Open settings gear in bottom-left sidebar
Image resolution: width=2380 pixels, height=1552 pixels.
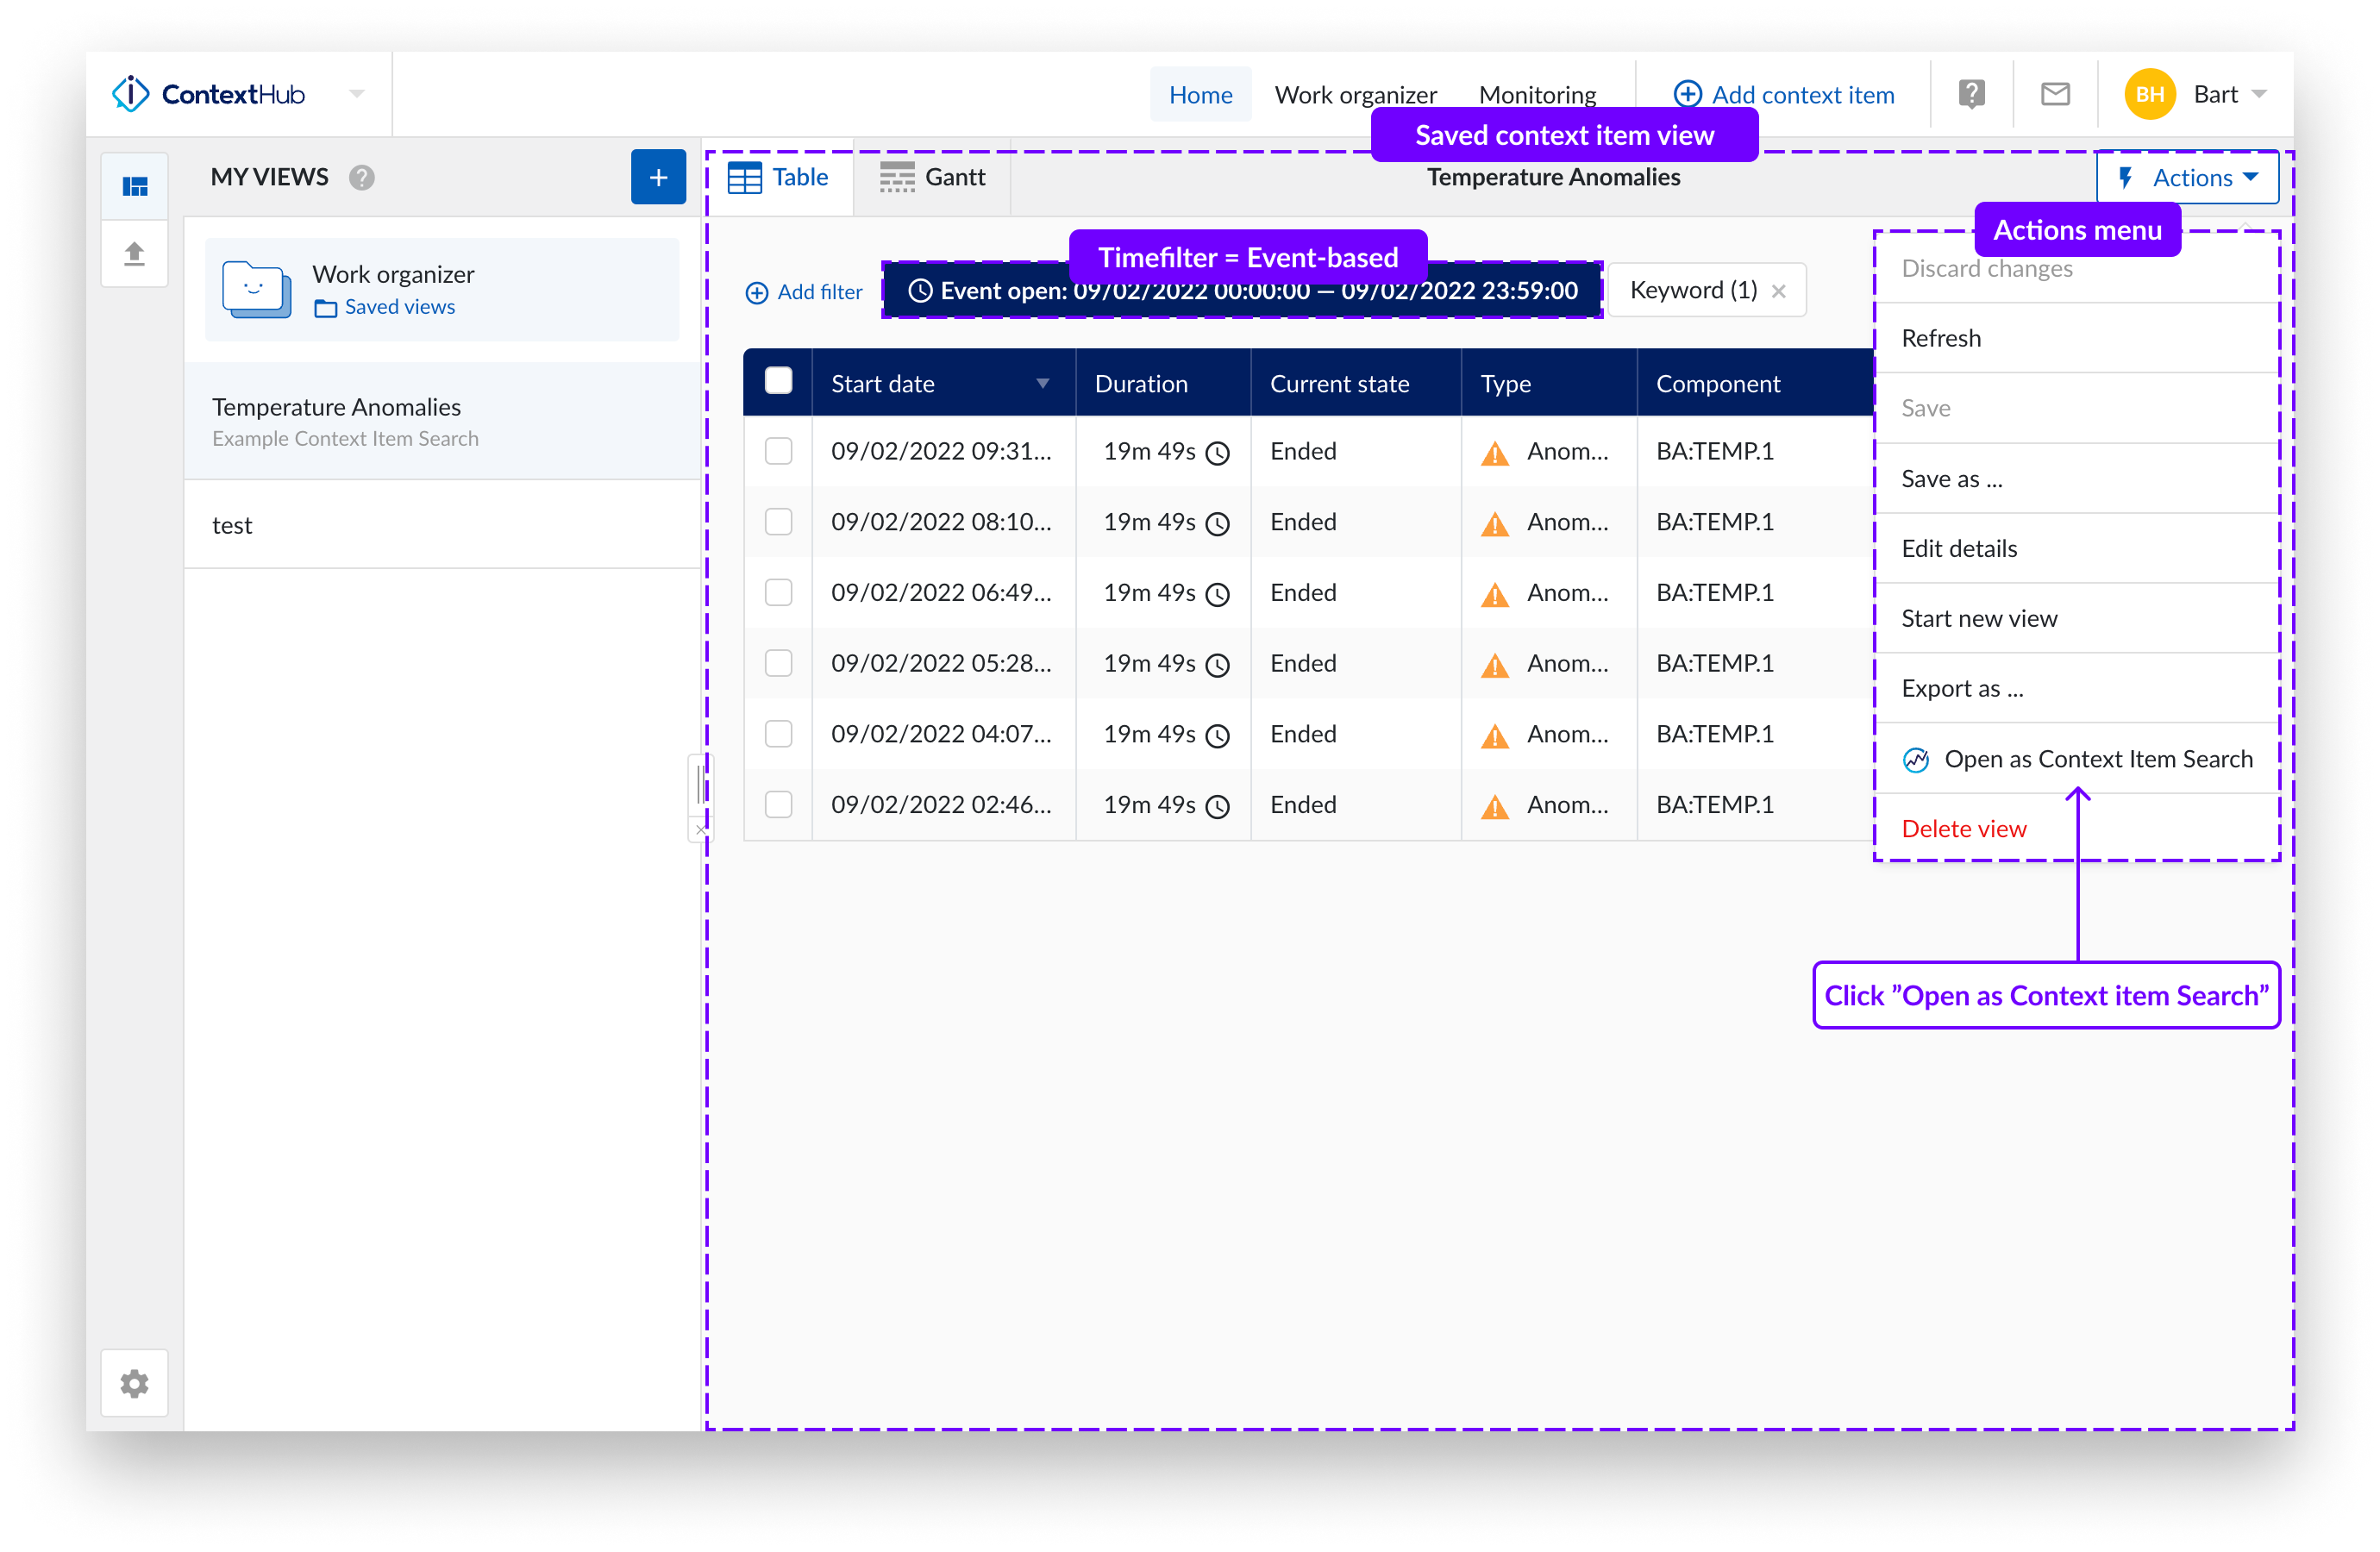coord(135,1384)
